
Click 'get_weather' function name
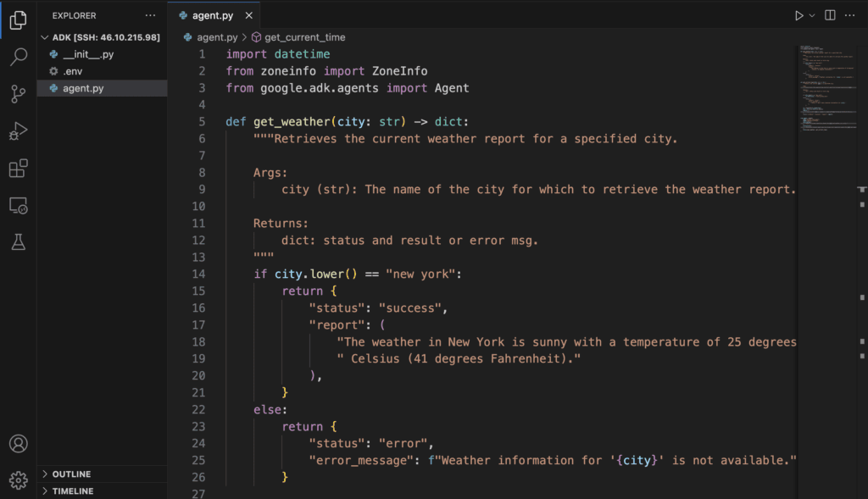coord(292,122)
